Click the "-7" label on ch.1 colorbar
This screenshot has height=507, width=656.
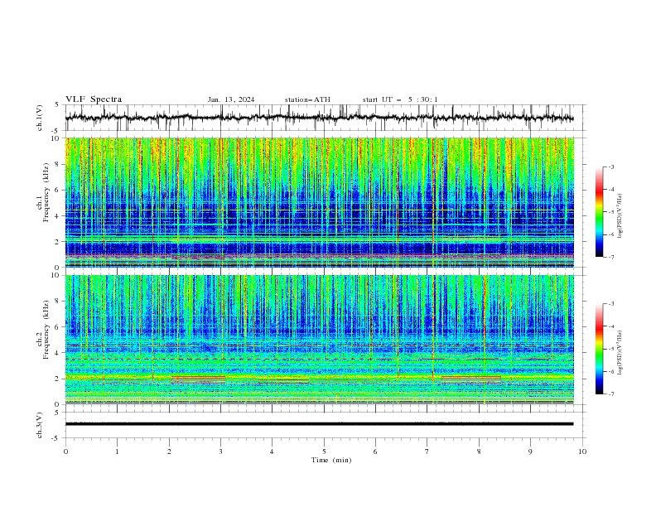pyautogui.click(x=610, y=257)
